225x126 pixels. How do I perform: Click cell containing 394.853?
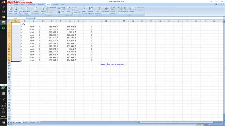tap(70, 60)
